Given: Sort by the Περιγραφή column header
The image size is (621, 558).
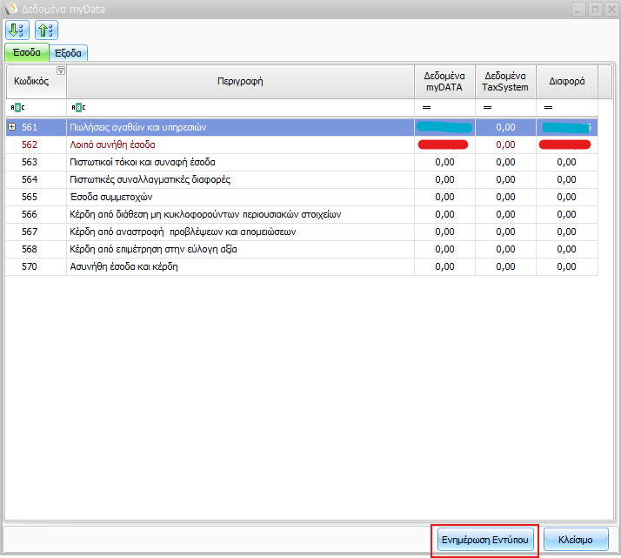Looking at the screenshot, I should pyautogui.click(x=239, y=82).
